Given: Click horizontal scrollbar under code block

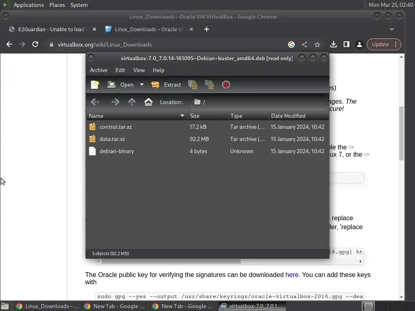Looking at the screenshot, I should tap(171, 261).
